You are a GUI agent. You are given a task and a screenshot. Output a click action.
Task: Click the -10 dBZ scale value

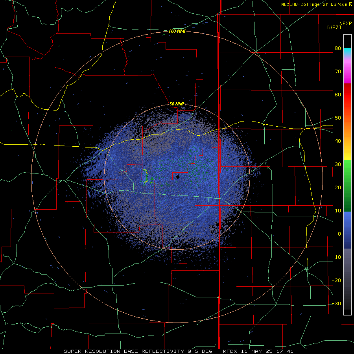(x=336, y=257)
